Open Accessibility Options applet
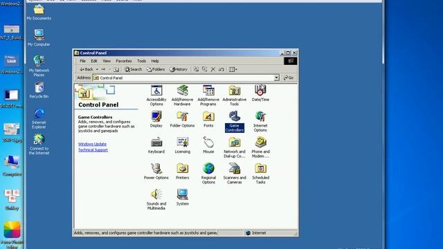Viewport: 443px width, 249px height. [x=156, y=95]
